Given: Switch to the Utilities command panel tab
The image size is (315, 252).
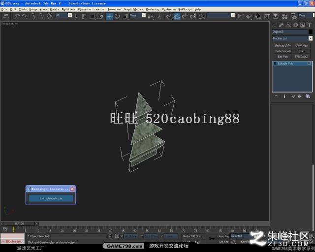Looking at the screenshot, I should coord(310,25).
